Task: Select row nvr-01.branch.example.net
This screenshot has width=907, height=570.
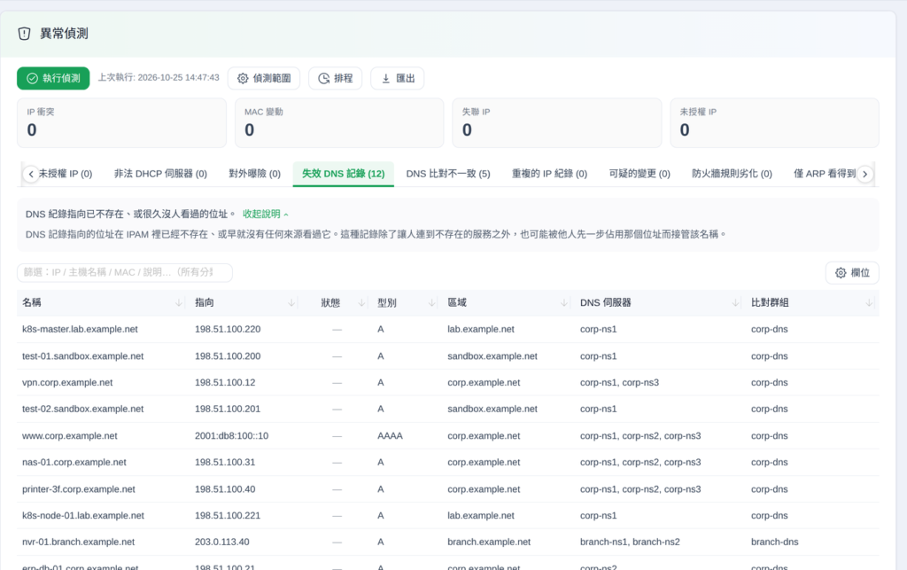Action: (447, 543)
